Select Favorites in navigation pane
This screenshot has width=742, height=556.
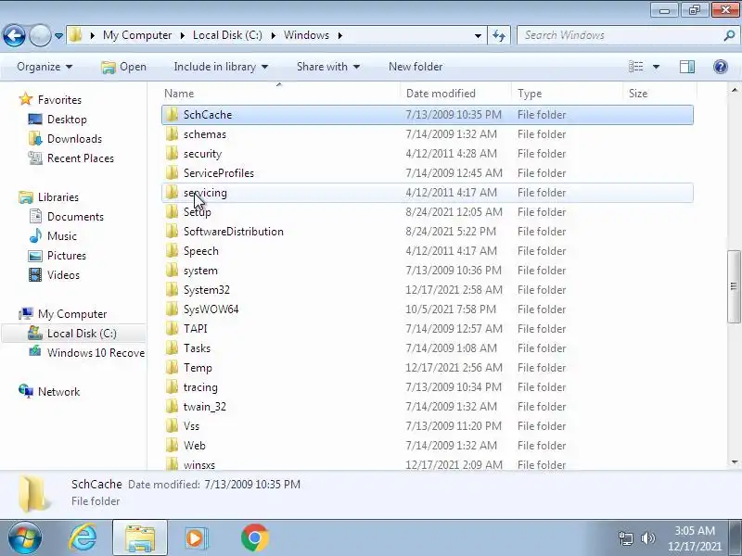coord(59,100)
